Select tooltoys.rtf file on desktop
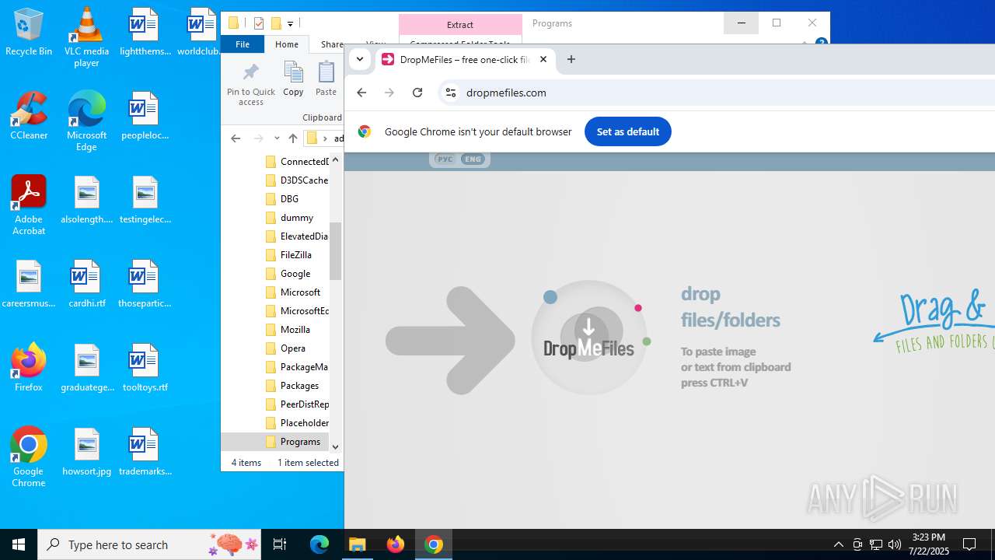995x560 pixels. coord(145,368)
